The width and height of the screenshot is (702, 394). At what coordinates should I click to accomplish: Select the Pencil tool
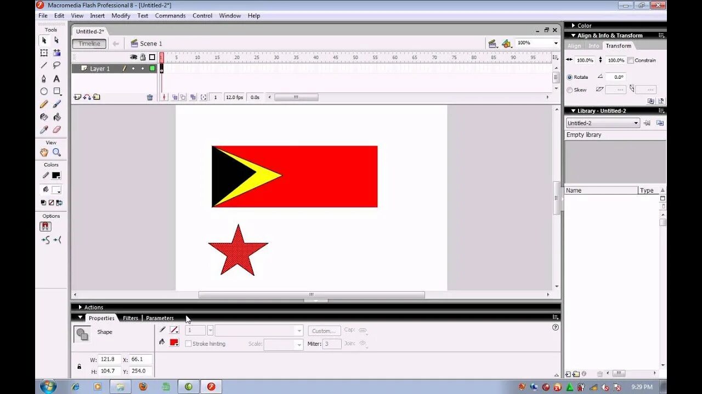click(x=44, y=104)
